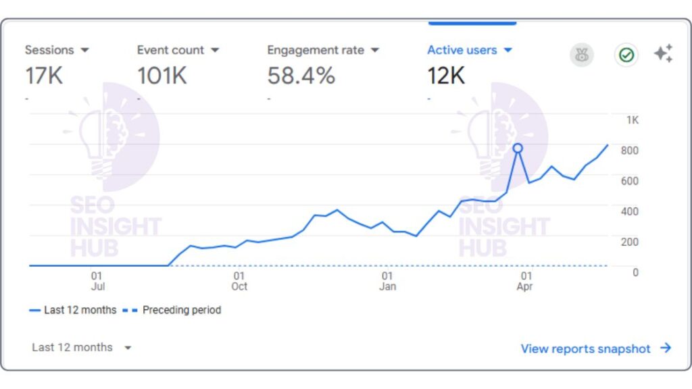Click the 01 Apr axis label
Viewport: 692px width, 389px height.
click(x=526, y=281)
